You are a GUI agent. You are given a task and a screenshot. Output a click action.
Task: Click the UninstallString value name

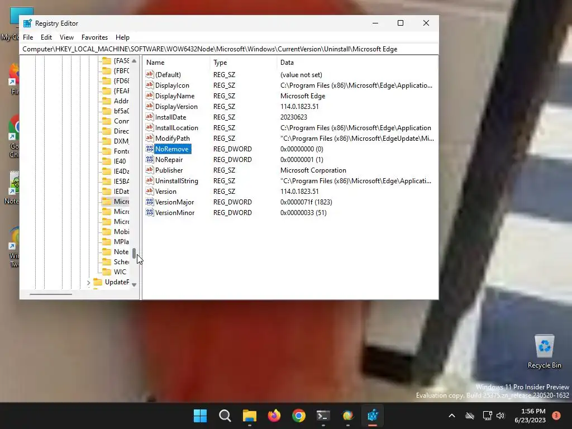click(177, 180)
